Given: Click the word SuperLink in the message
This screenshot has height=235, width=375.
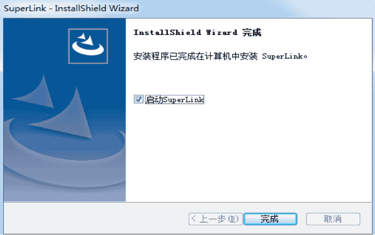Looking at the screenshot, I should 283,57.
